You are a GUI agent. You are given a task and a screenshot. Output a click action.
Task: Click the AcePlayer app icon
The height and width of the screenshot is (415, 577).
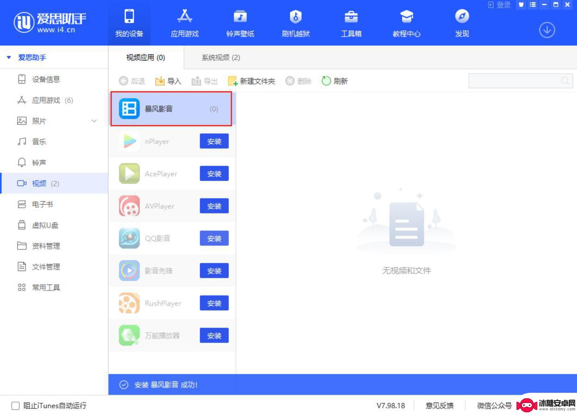coord(129,173)
